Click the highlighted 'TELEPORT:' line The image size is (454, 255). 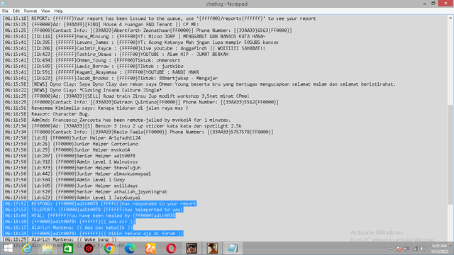pos(93,210)
